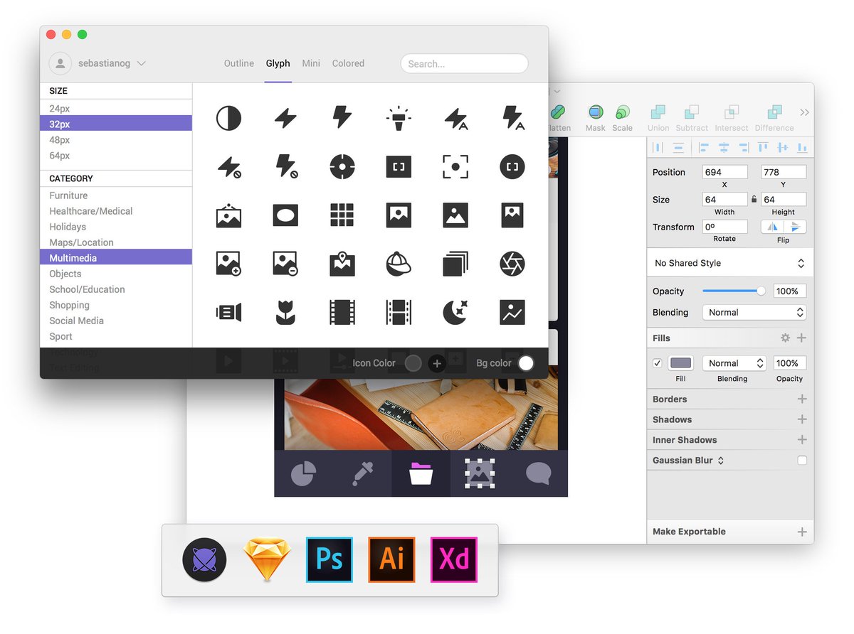Switch to the Glyph tab
854x634 pixels.
pyautogui.click(x=278, y=63)
